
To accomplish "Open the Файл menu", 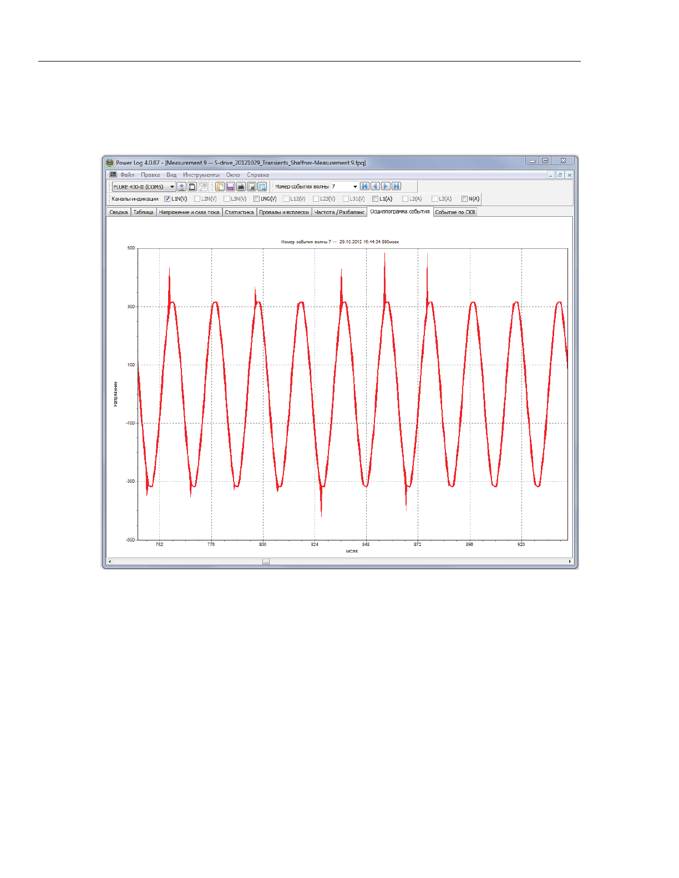I will (x=127, y=175).
